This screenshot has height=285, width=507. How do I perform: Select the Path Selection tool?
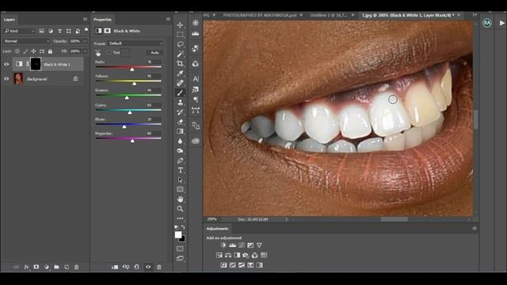pos(180,180)
